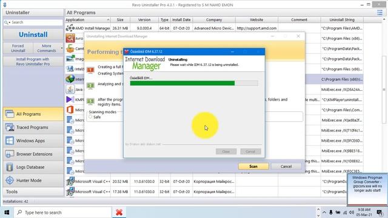Sort by the Company column header
The height and width of the screenshot is (218, 388).
(214, 20)
